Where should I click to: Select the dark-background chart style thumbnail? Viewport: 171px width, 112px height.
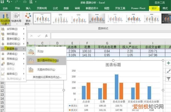tap(166, 18)
